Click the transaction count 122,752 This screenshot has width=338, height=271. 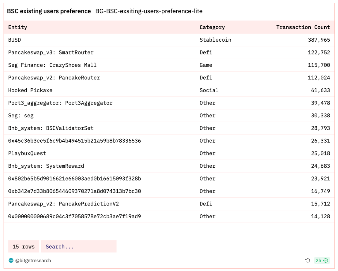(319, 52)
